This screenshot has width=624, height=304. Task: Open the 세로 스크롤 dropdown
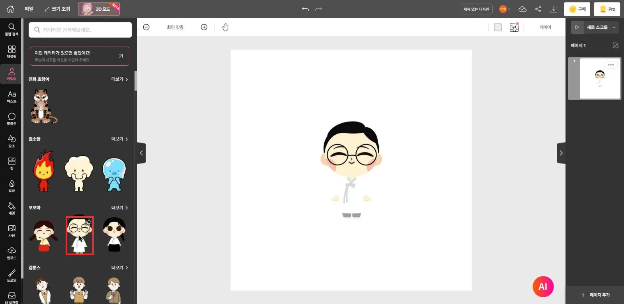(601, 27)
